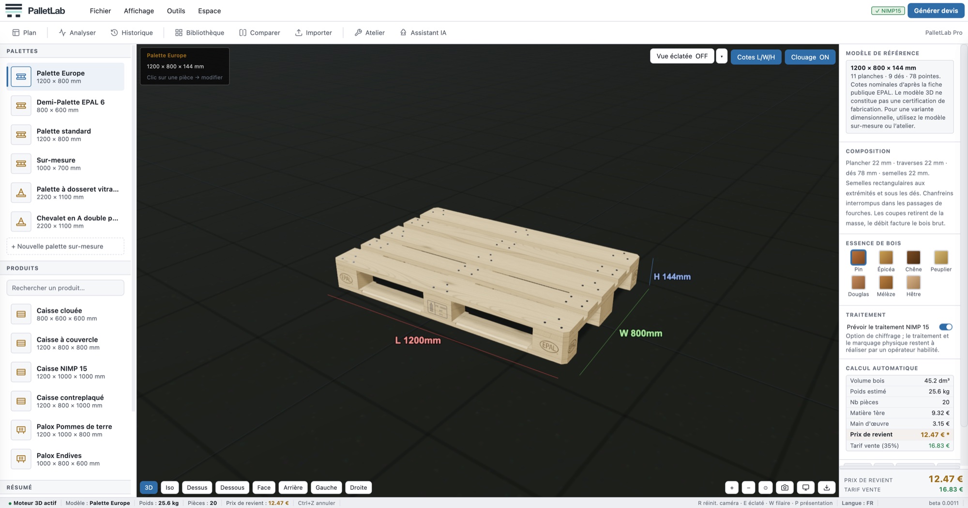Open the Analyser tool

[x=77, y=32]
